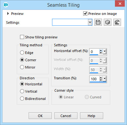127x125 pixels.
Task: Click the Help button
Action: click(x=91, y=116)
